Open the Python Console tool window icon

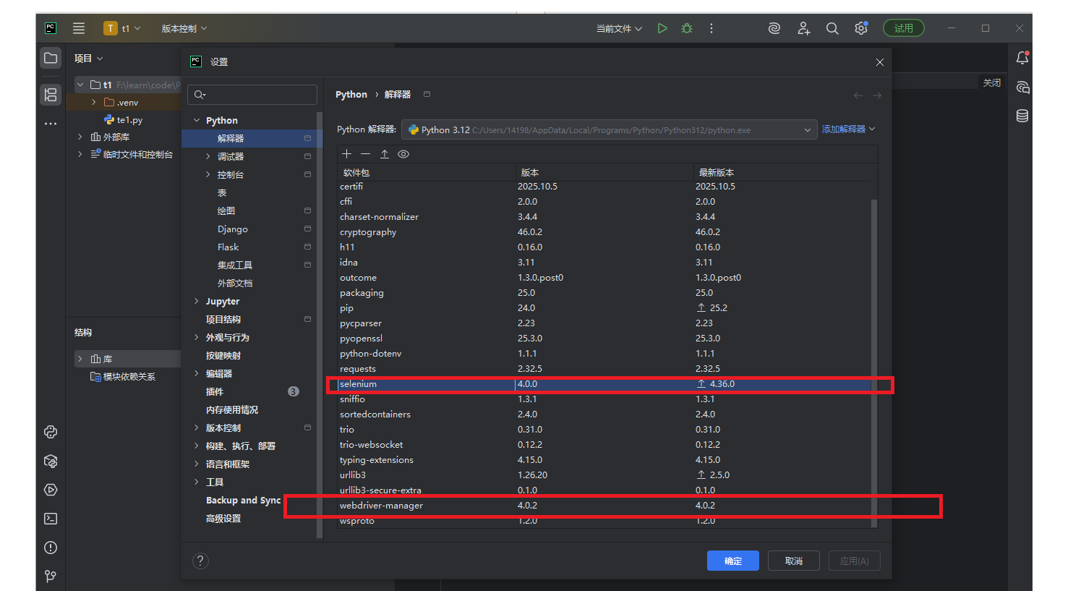(51, 432)
